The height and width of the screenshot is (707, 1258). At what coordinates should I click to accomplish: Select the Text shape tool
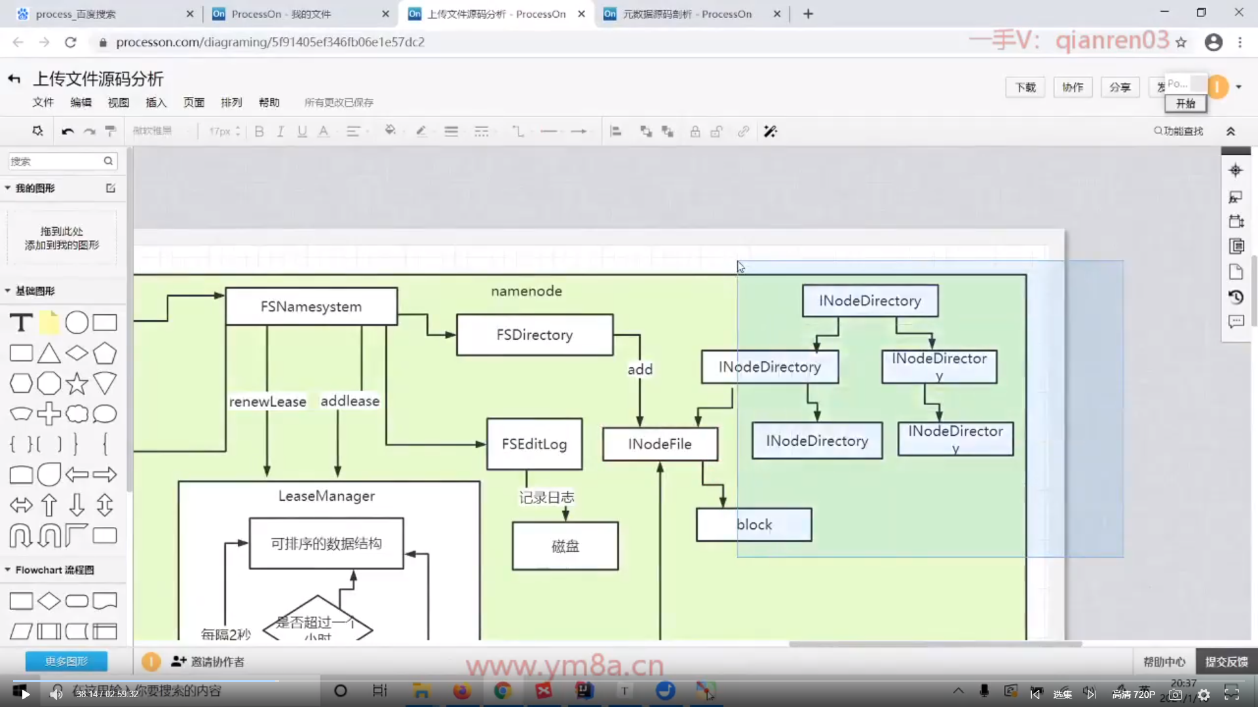pos(21,323)
